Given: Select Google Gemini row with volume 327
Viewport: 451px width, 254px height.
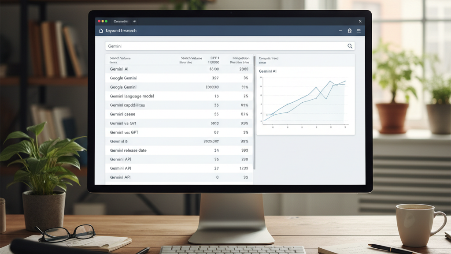Looking at the screenshot, I should click(179, 78).
